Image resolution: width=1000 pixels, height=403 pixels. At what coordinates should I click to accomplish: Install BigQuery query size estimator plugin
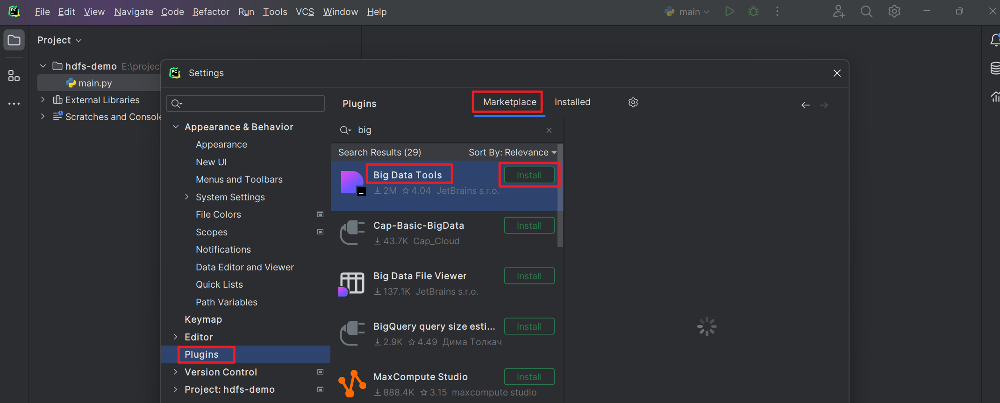[x=529, y=326]
